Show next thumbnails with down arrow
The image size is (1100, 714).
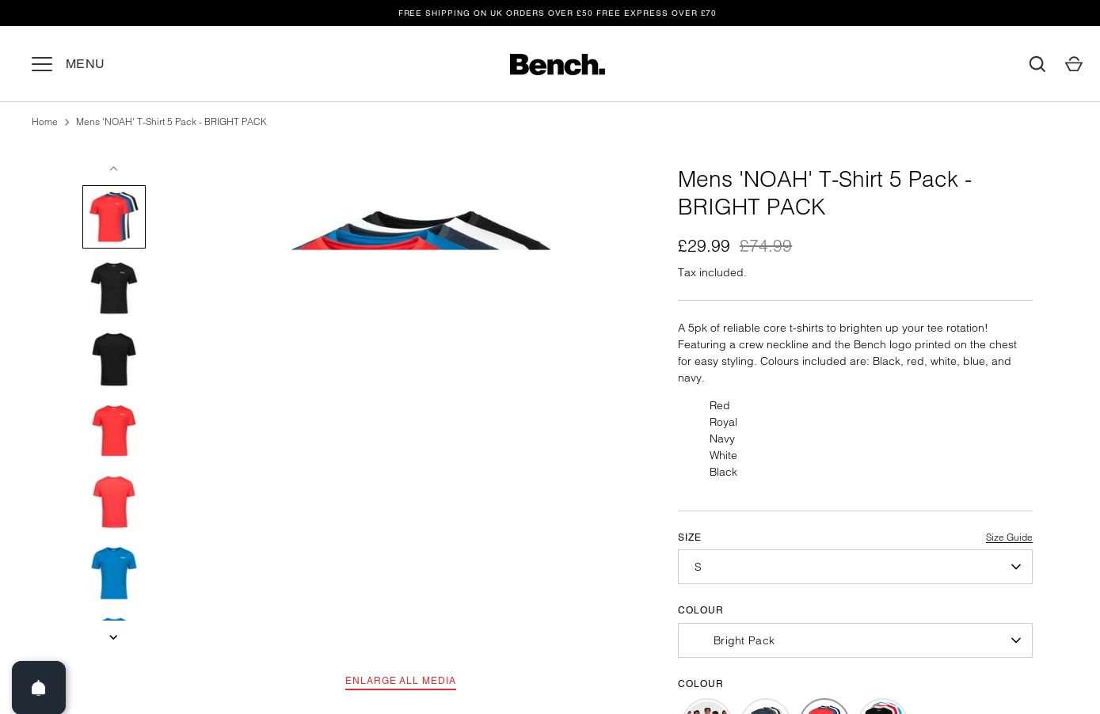[x=113, y=637]
